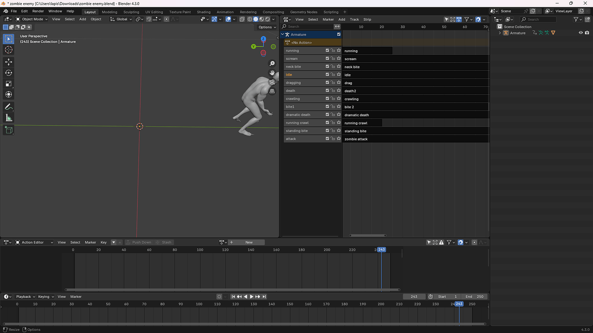The image size is (593, 333).
Task: Hide the Armature in the Outliner
Action: [x=581, y=33]
